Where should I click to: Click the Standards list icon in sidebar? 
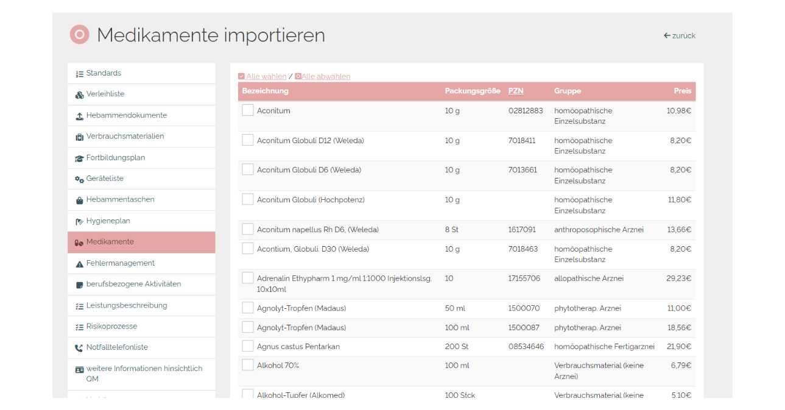click(79, 74)
